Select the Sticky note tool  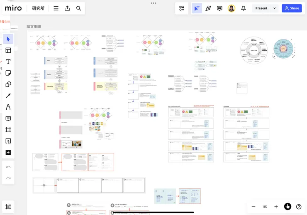(x=8, y=73)
